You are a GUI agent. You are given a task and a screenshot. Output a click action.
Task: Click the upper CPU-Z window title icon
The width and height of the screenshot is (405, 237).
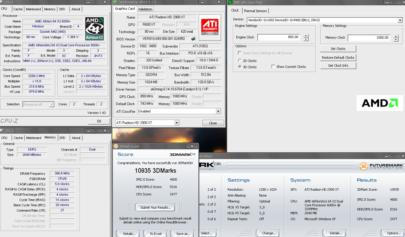pyautogui.click(x=2, y=2)
